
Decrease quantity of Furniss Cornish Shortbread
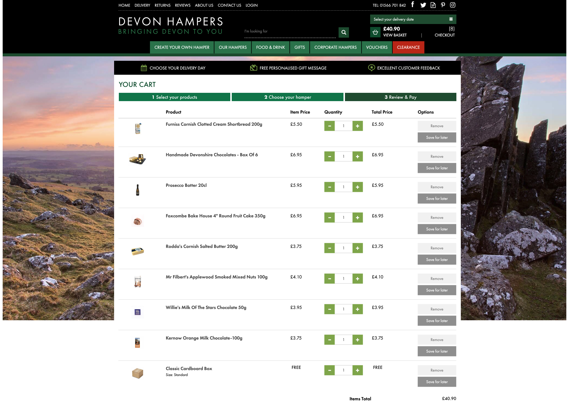tap(329, 126)
